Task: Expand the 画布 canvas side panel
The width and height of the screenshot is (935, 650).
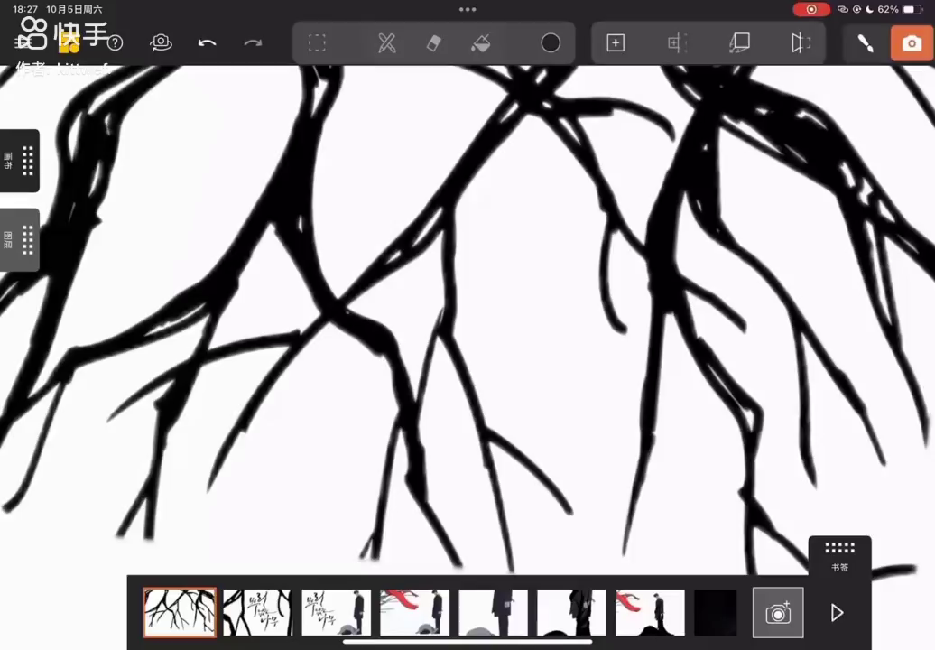Action: (x=20, y=161)
